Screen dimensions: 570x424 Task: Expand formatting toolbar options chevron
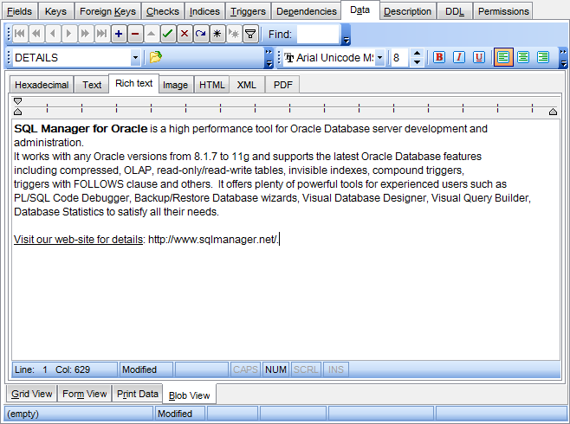tap(563, 58)
